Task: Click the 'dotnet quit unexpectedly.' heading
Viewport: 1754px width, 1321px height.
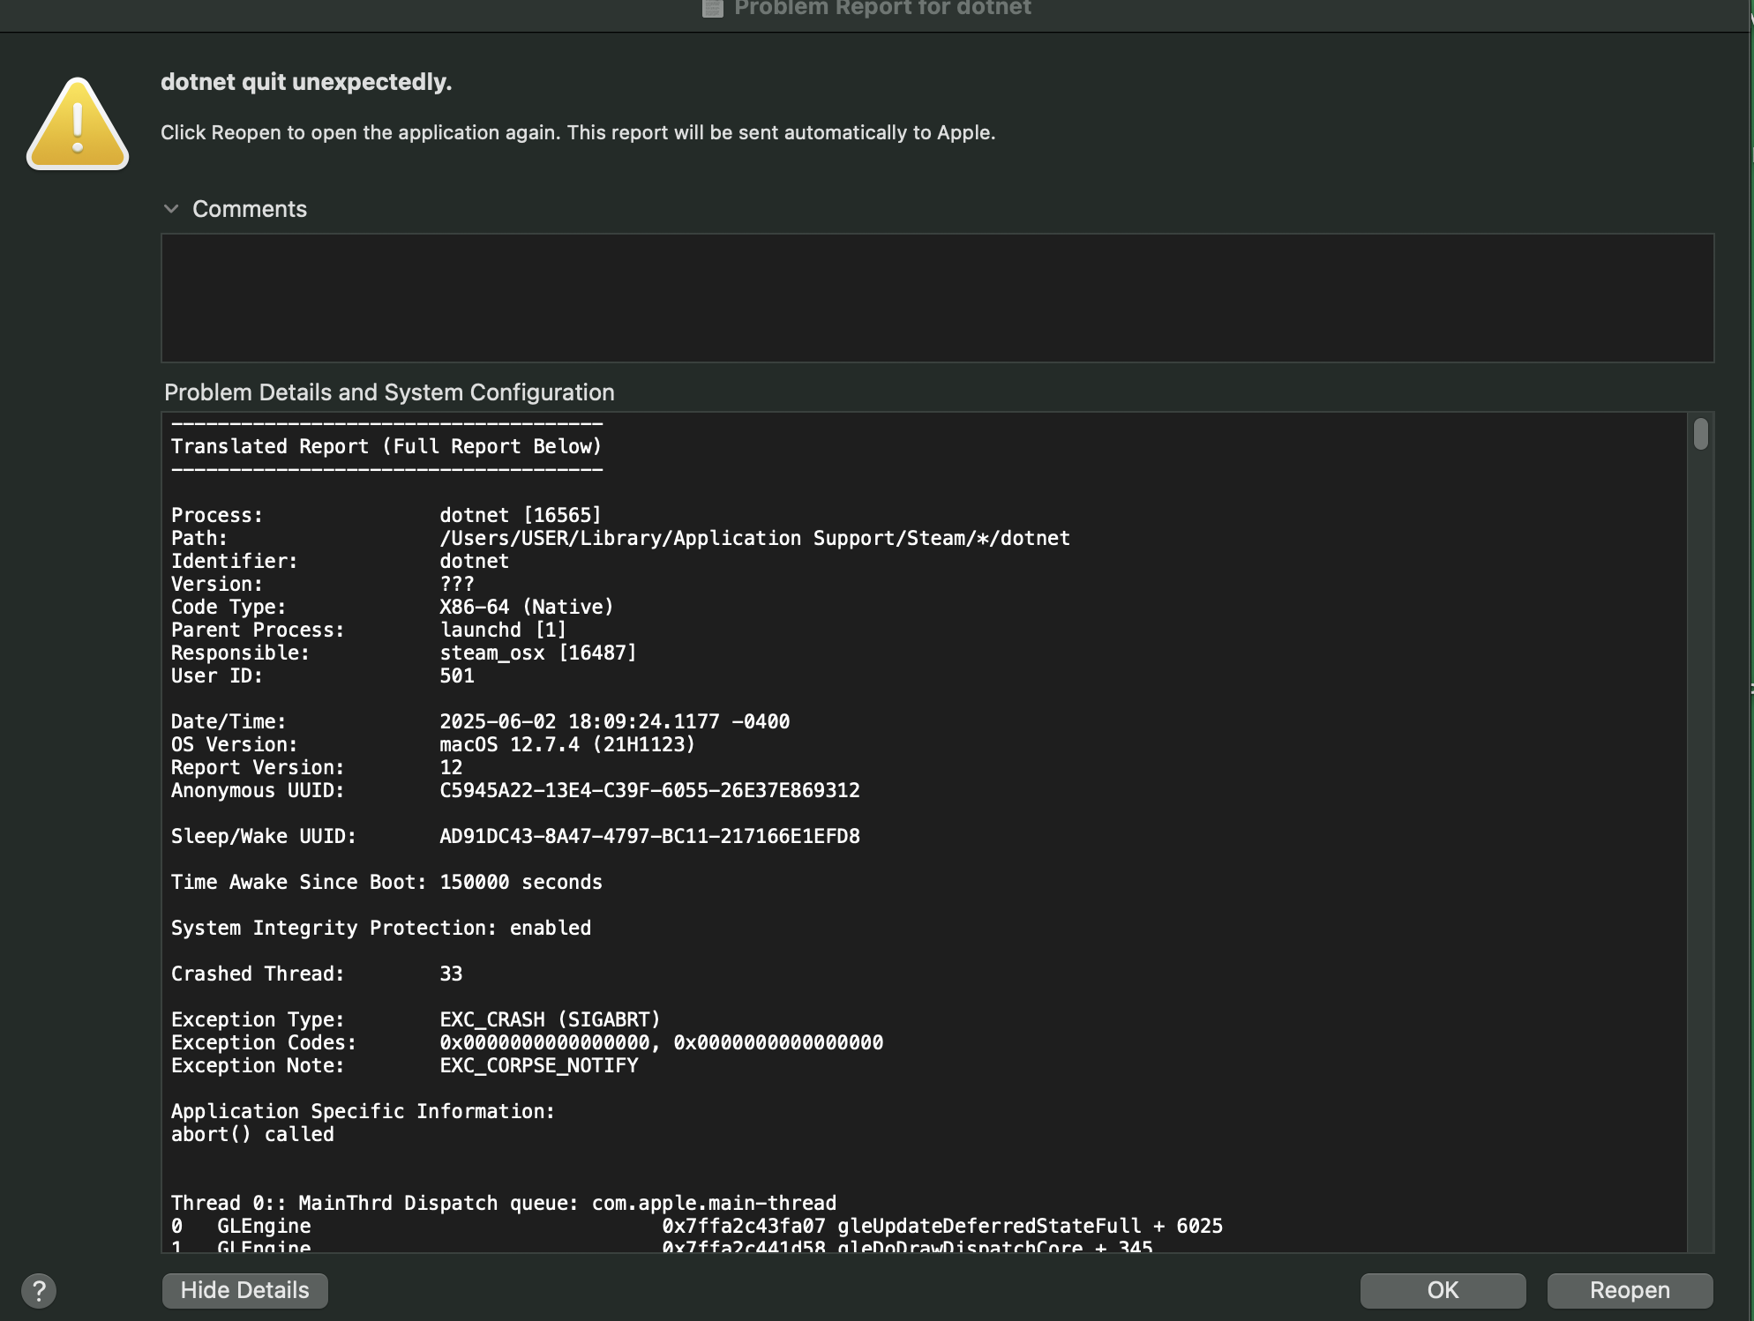Action: tap(306, 82)
